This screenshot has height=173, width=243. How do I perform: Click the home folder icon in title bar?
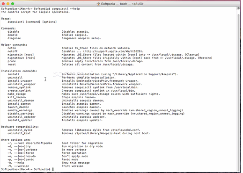tap(98, 4)
